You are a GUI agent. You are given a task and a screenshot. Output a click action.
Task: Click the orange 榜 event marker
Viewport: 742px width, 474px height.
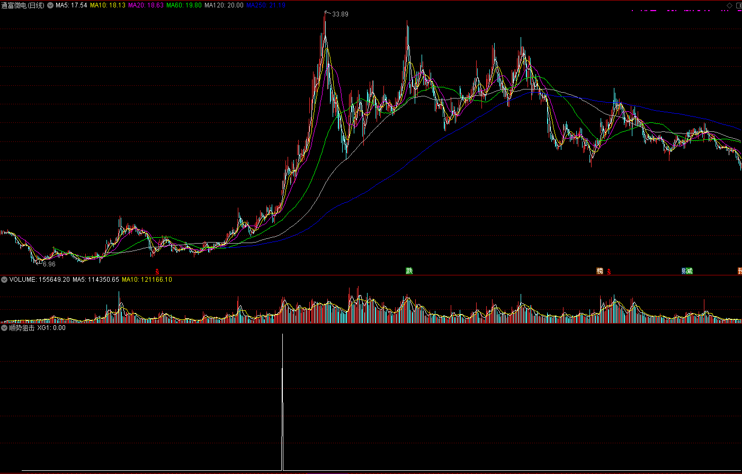coord(600,271)
